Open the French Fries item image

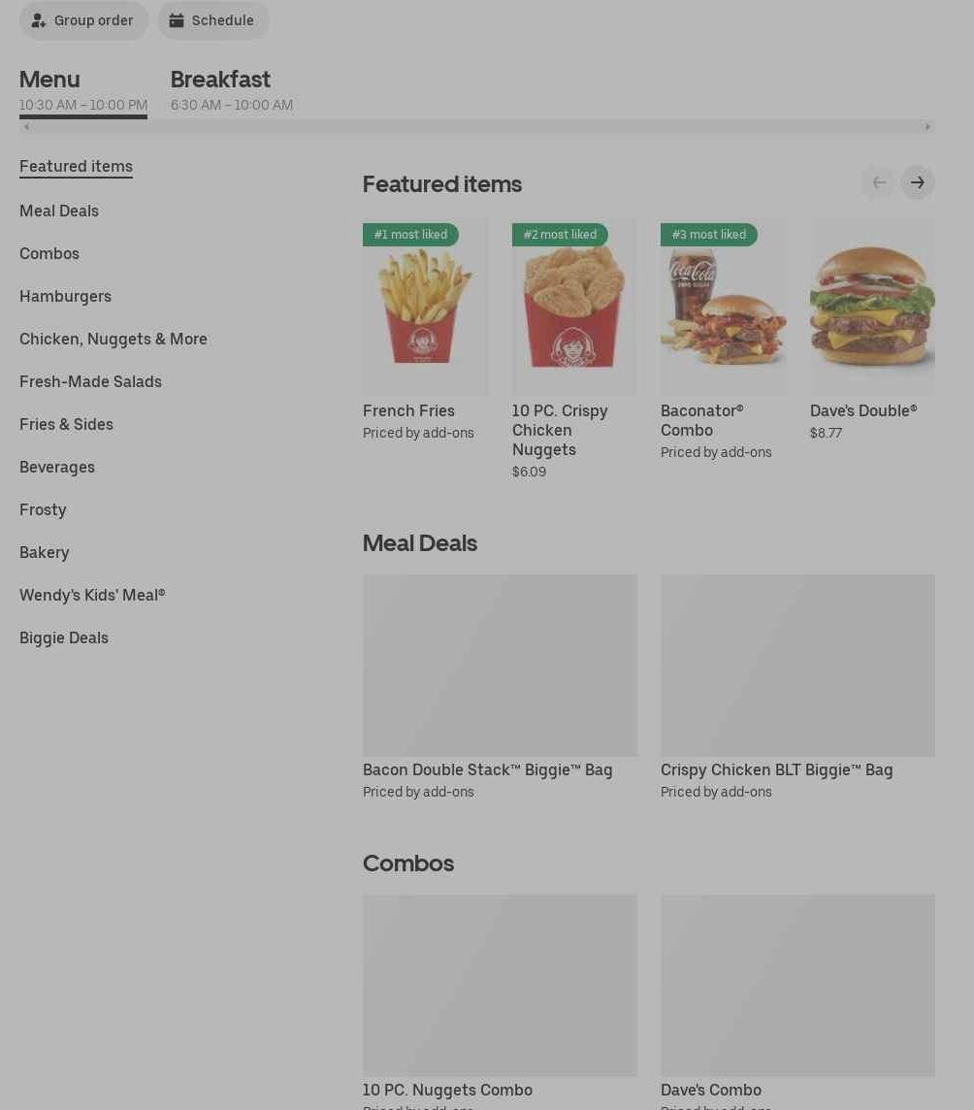(x=425, y=306)
